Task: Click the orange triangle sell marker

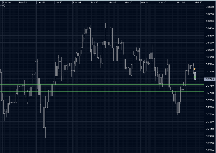Action: (x=194, y=69)
